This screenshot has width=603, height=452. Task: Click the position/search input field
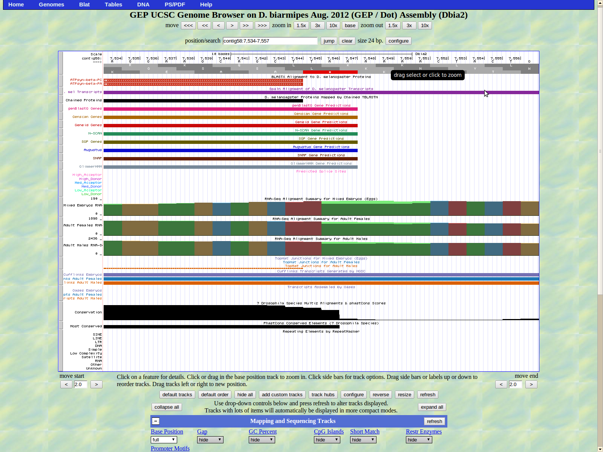[270, 41]
